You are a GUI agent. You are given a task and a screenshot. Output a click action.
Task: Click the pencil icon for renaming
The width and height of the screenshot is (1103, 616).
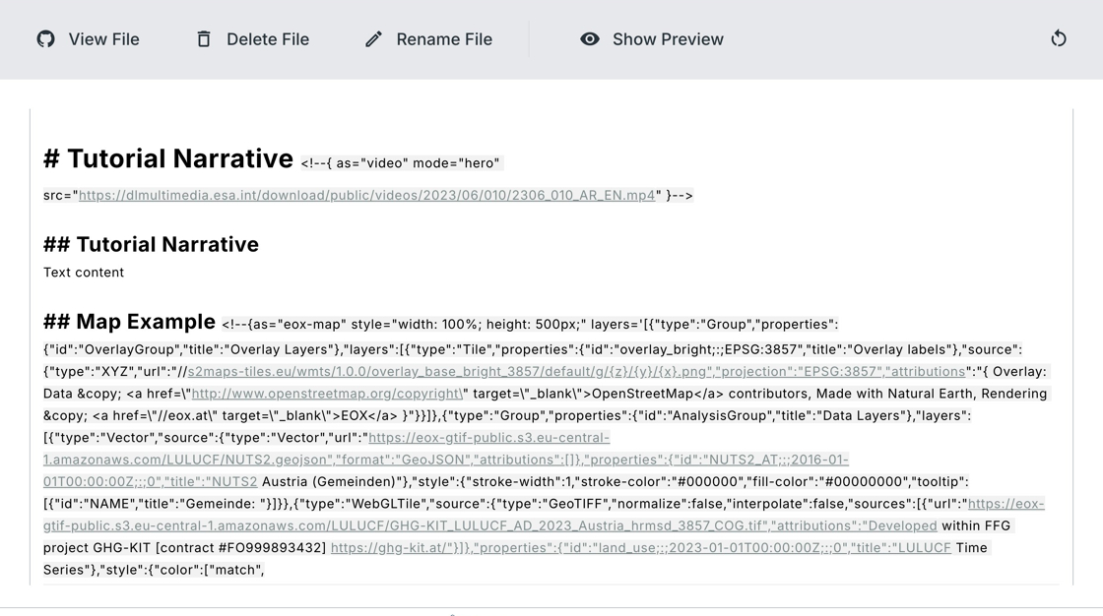(373, 39)
